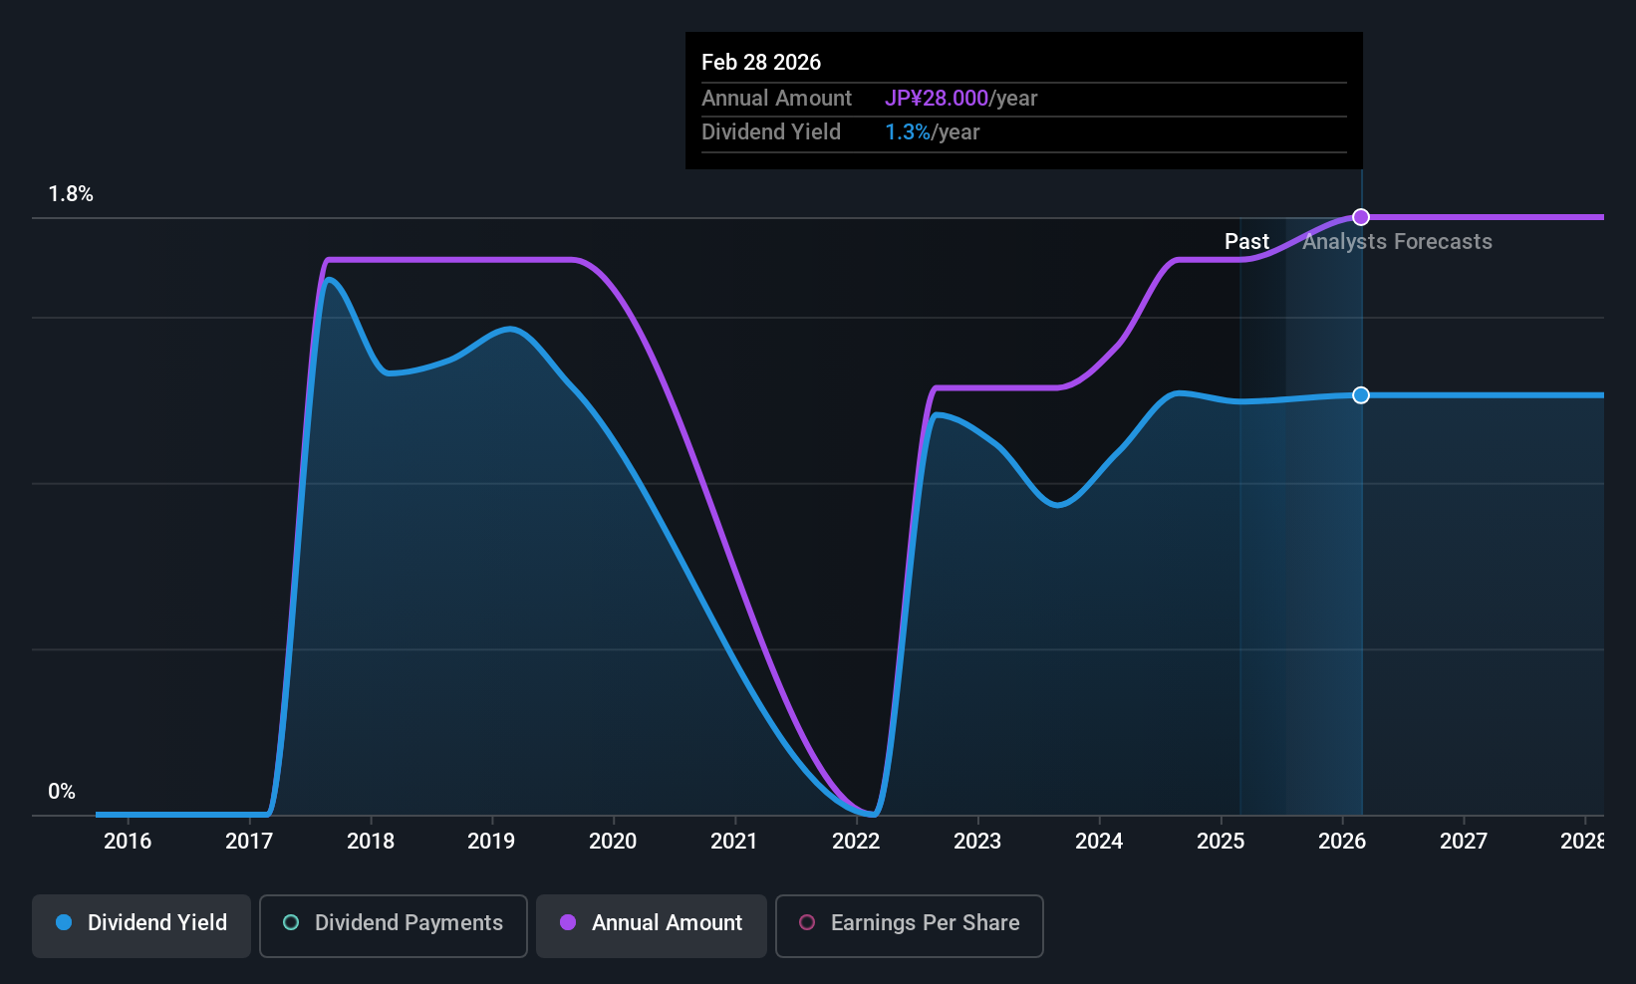Image resolution: width=1636 pixels, height=984 pixels.
Task: Click the 2027 x-axis year label
Action: pyautogui.click(x=1464, y=842)
